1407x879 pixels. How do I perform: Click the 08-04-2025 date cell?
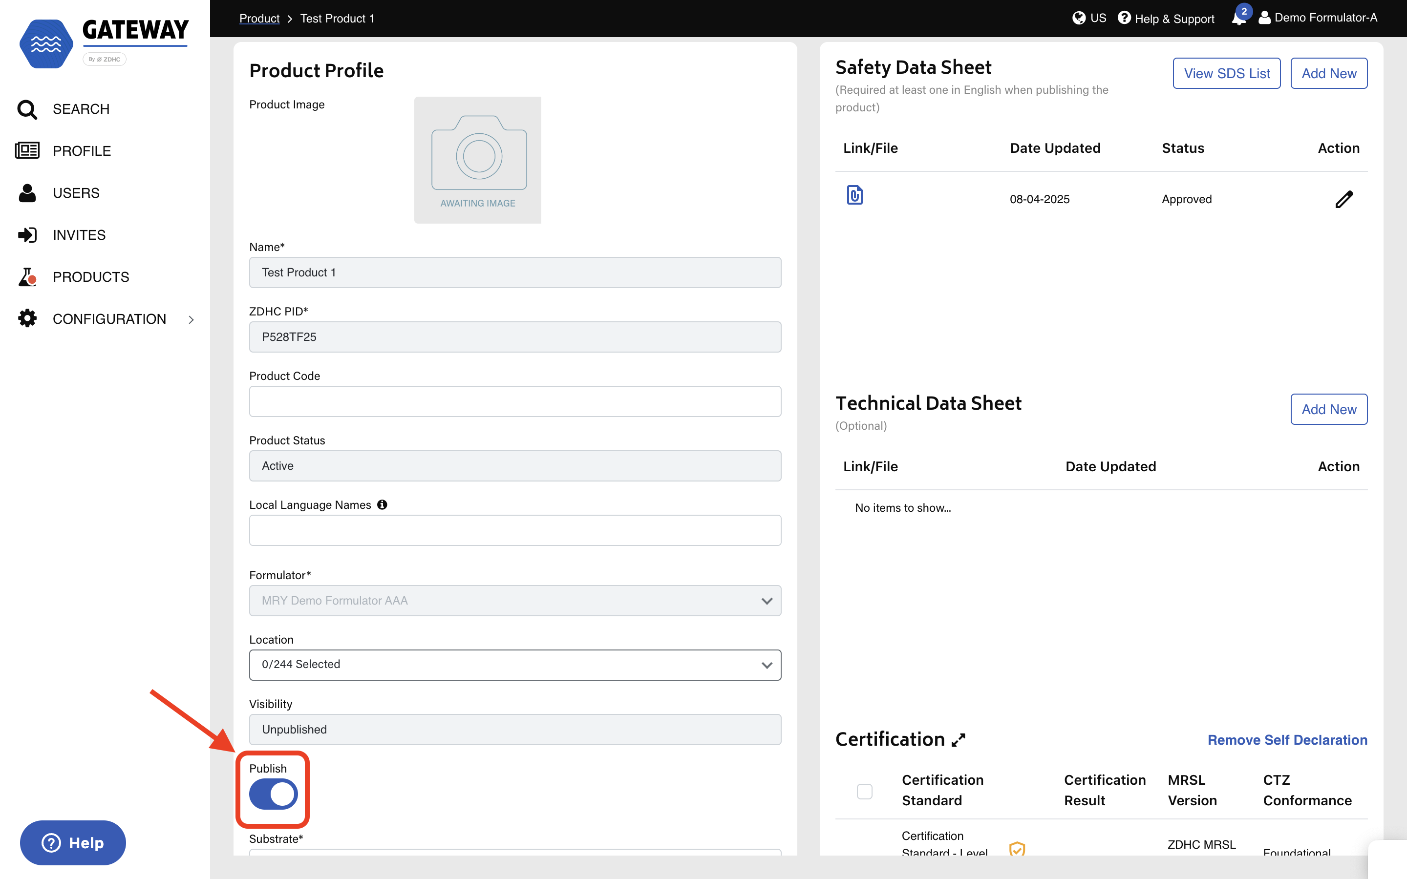pyautogui.click(x=1040, y=199)
